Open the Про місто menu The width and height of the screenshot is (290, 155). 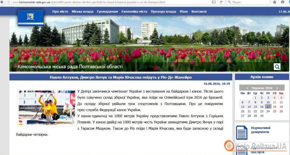point(60,11)
